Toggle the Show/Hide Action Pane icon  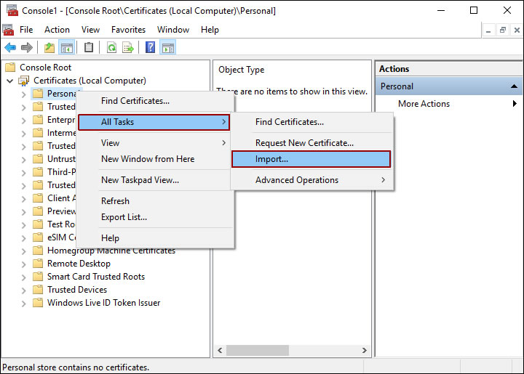[167, 48]
